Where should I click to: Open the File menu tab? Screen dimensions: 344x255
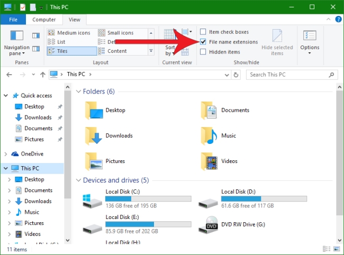point(13,20)
